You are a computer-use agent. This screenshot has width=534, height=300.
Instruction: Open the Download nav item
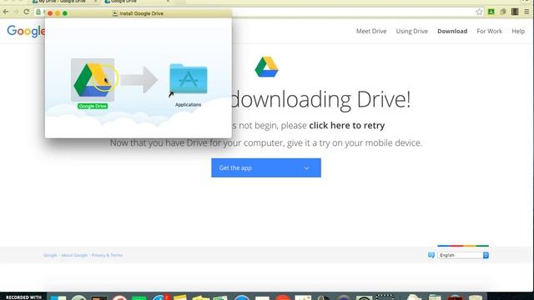click(x=452, y=31)
